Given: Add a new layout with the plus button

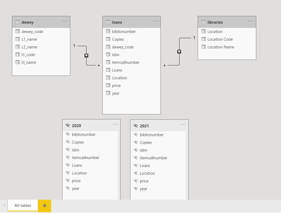Looking at the screenshot, I should pyautogui.click(x=45, y=206).
